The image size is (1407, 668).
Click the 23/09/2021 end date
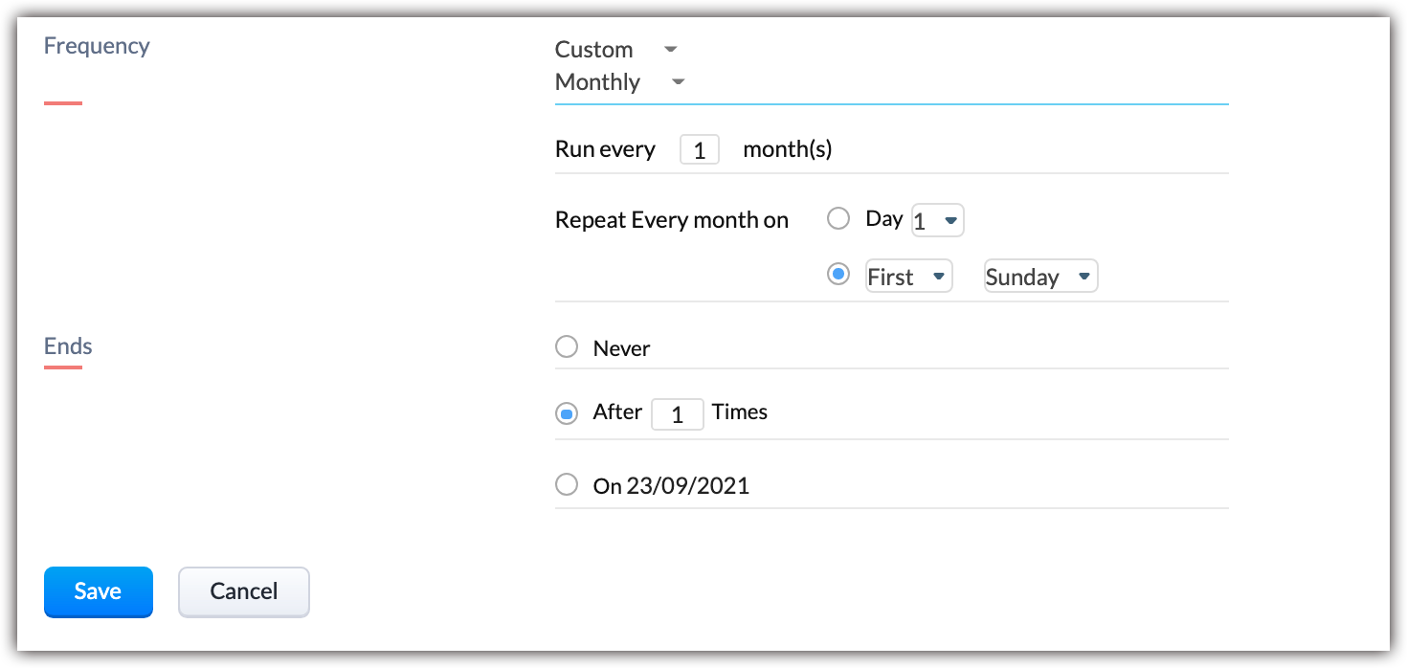pos(687,486)
